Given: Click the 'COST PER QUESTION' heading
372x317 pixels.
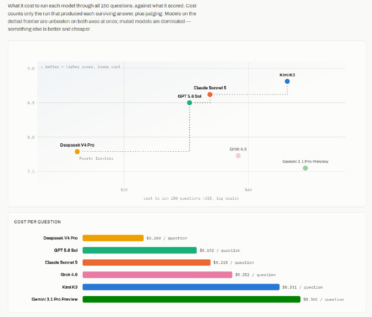Looking at the screenshot, I should [x=38, y=222].
